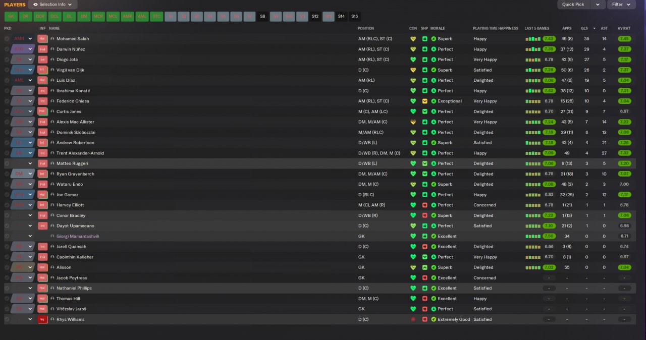Select the DM position slot
646x340 pixels.
pos(84,17)
